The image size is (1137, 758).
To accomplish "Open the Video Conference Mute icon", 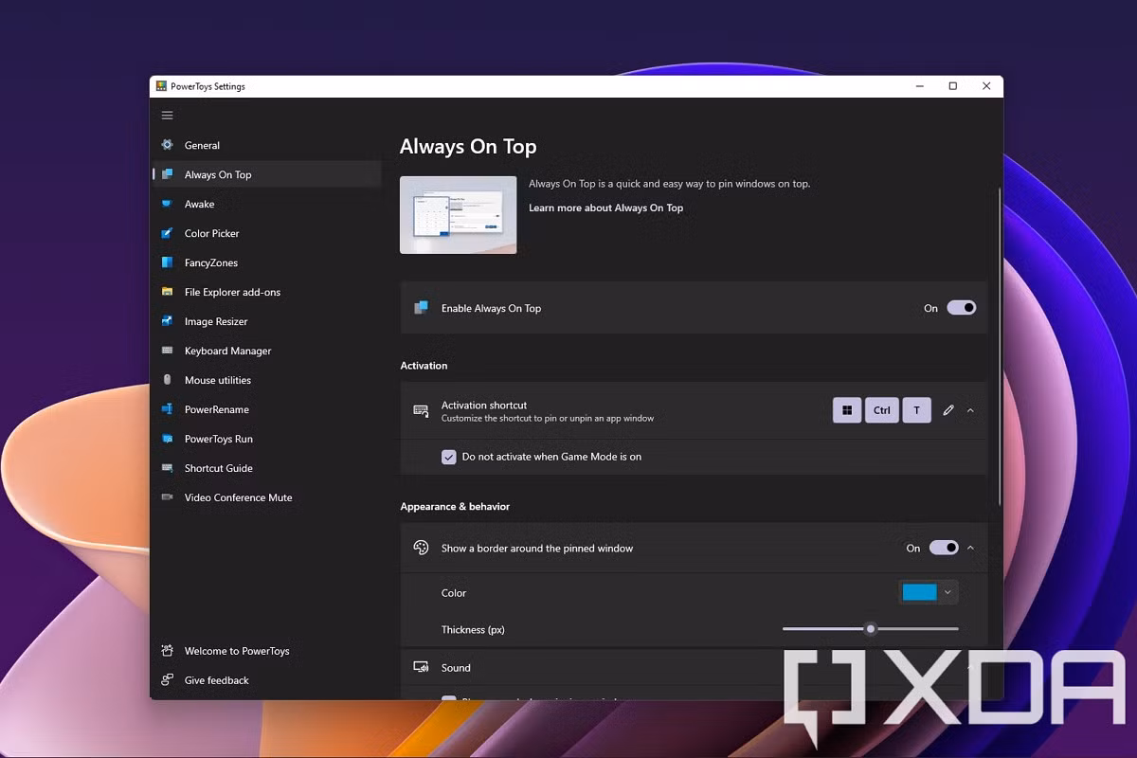I will coord(168,497).
